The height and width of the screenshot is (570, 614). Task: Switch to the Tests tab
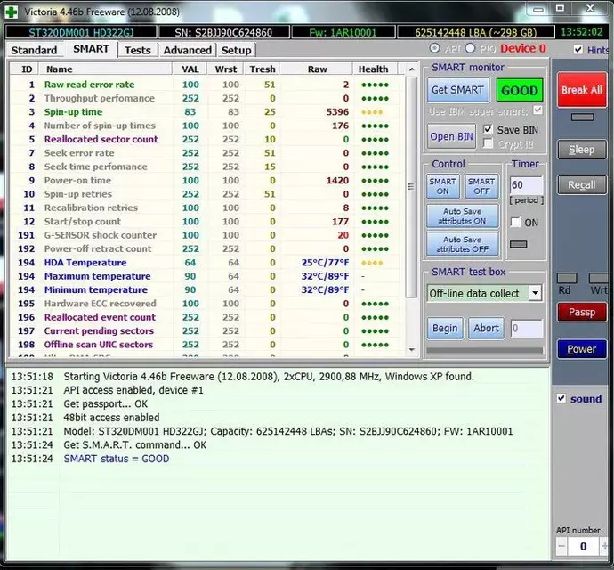tap(137, 50)
